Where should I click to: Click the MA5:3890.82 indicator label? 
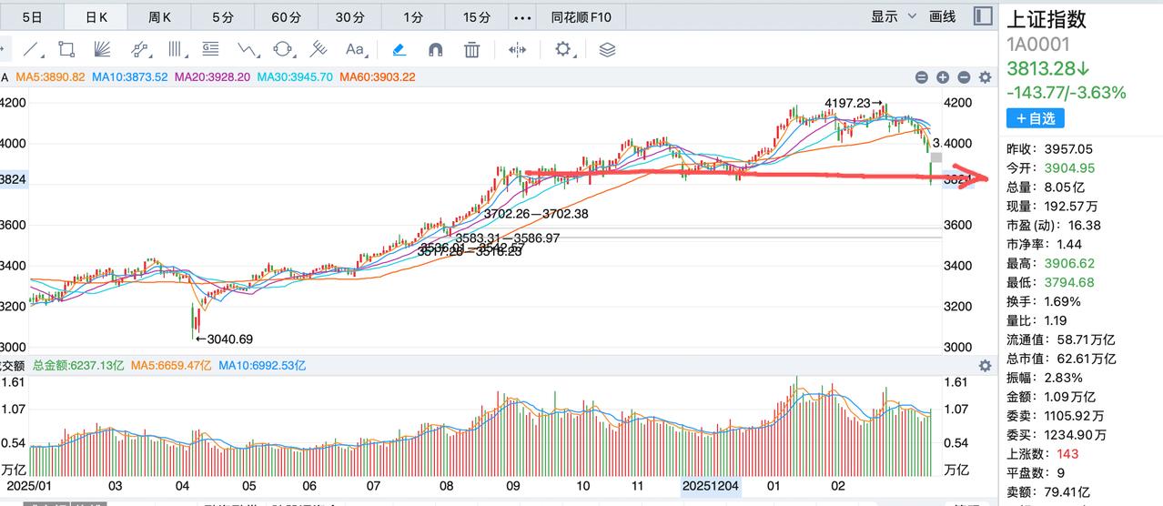click(x=50, y=77)
